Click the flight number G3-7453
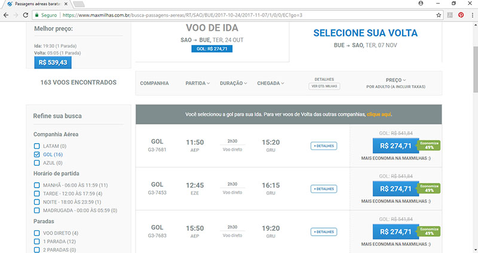478x253 pixels. pyautogui.click(x=157, y=192)
